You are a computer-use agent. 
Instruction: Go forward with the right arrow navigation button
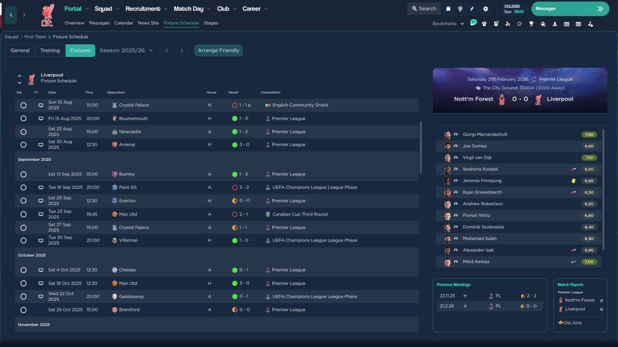pyautogui.click(x=24, y=15)
